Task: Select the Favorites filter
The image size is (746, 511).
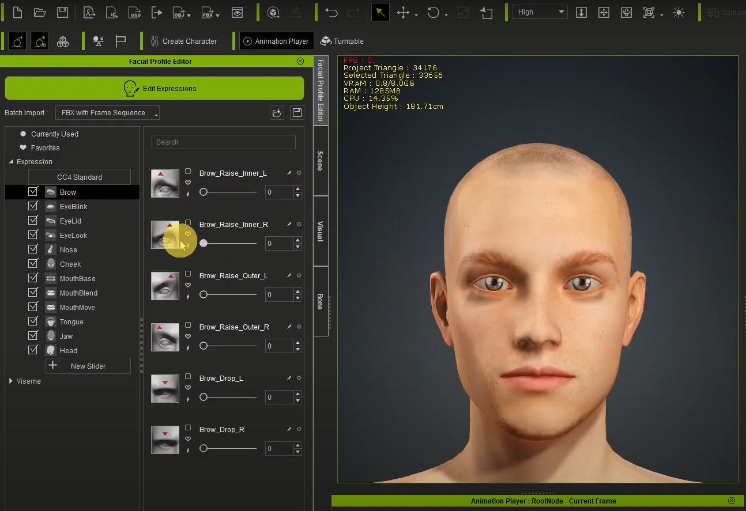Action: tap(46, 148)
